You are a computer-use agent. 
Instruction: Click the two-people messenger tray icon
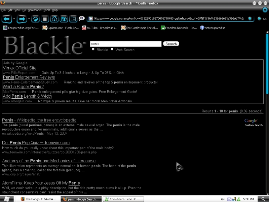tap(234, 199)
